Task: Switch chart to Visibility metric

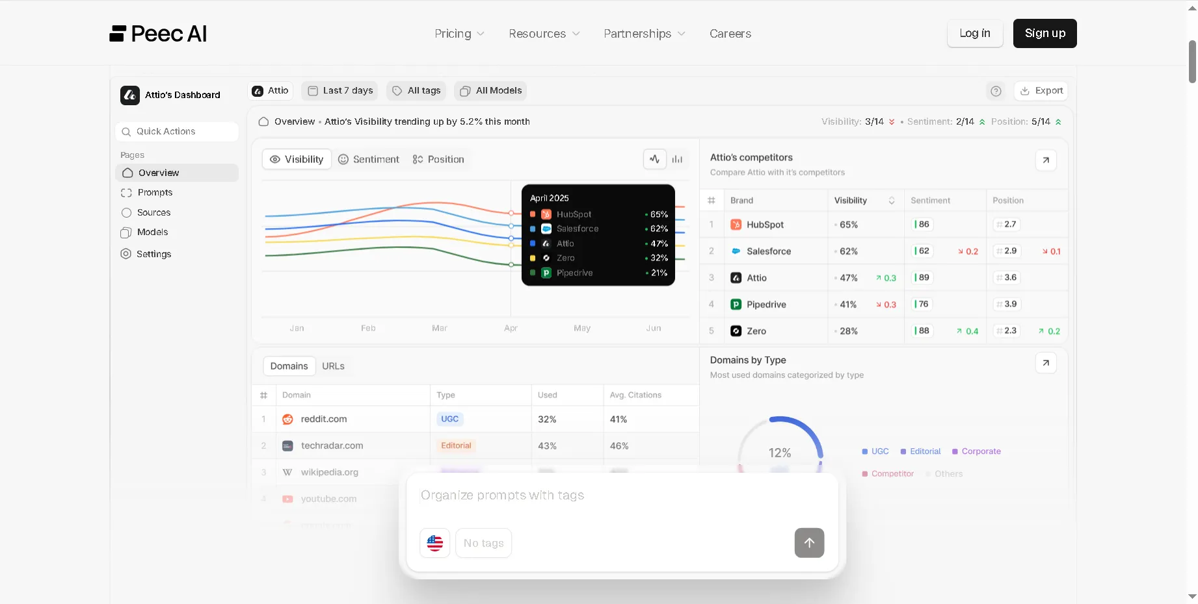Action: tap(297, 159)
